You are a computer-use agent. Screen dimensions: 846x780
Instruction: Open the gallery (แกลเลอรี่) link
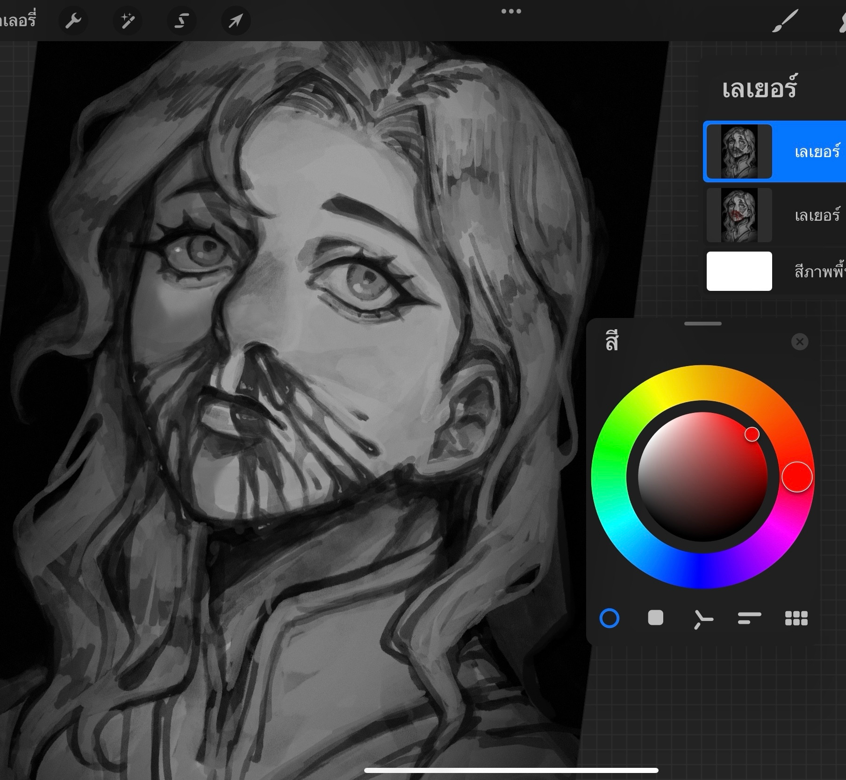click(18, 21)
